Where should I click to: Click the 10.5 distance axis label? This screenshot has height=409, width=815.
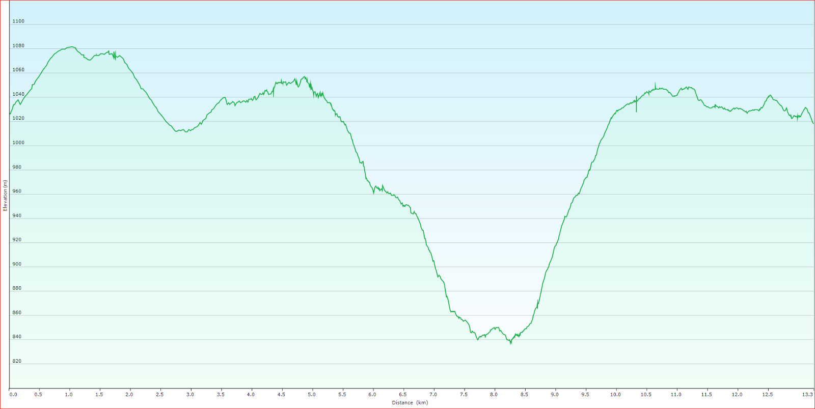click(646, 395)
